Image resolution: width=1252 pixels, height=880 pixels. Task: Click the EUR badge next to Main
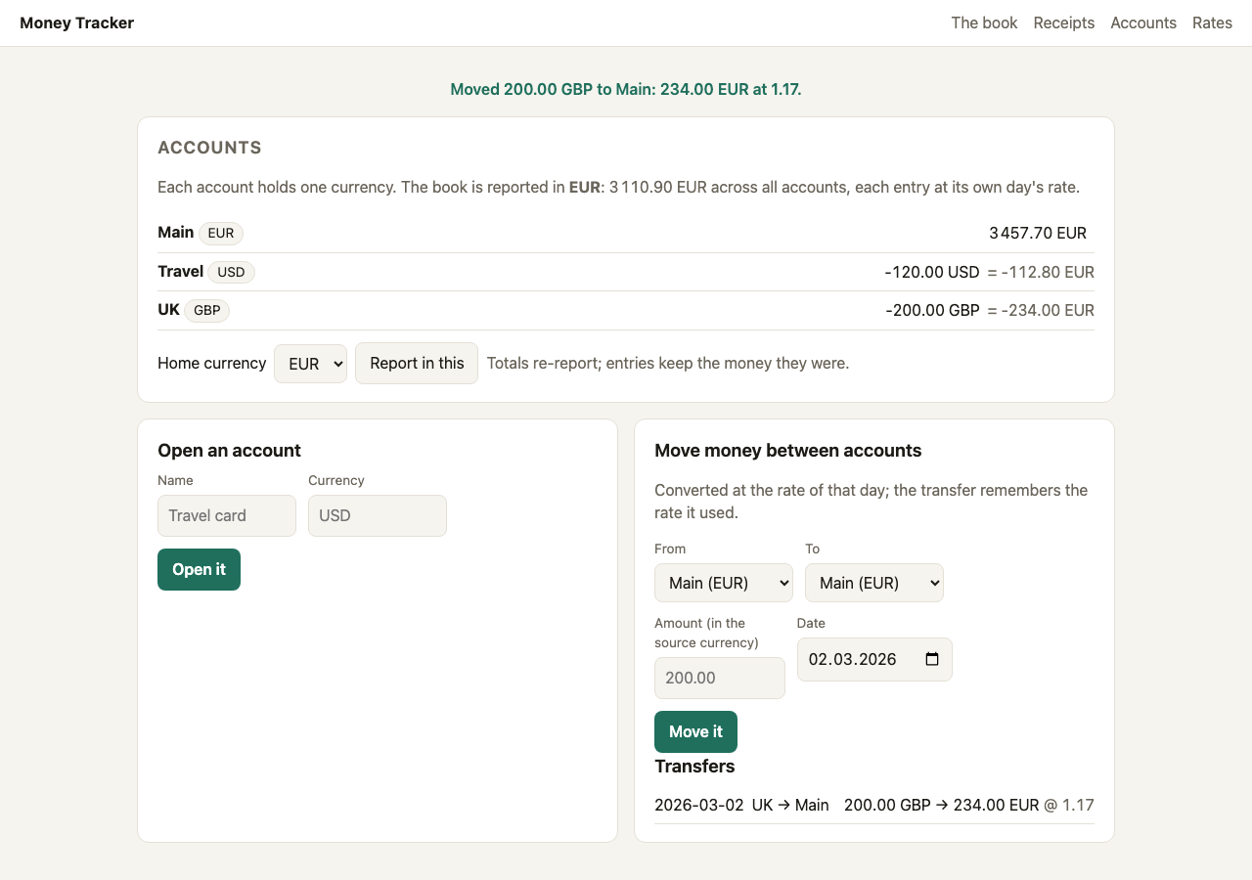click(x=221, y=233)
